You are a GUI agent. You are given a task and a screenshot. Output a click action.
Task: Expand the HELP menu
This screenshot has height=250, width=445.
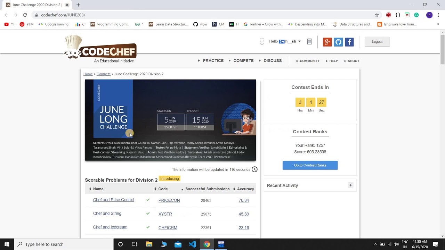point(332,61)
